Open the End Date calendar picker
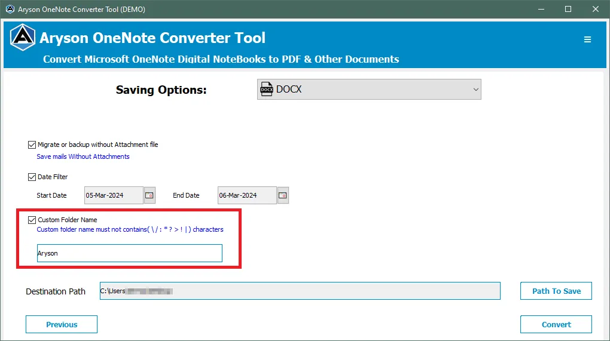 click(283, 195)
